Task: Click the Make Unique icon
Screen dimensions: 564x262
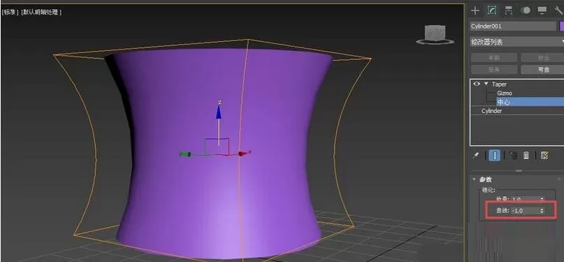Action: 513,155
